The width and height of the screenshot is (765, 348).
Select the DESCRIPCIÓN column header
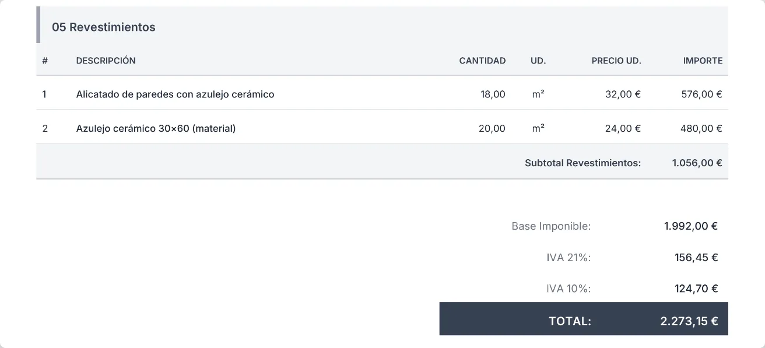click(106, 61)
